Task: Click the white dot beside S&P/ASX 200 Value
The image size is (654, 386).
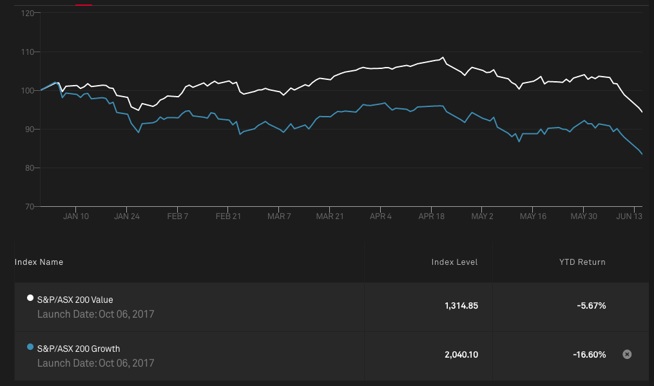Action: tap(30, 298)
